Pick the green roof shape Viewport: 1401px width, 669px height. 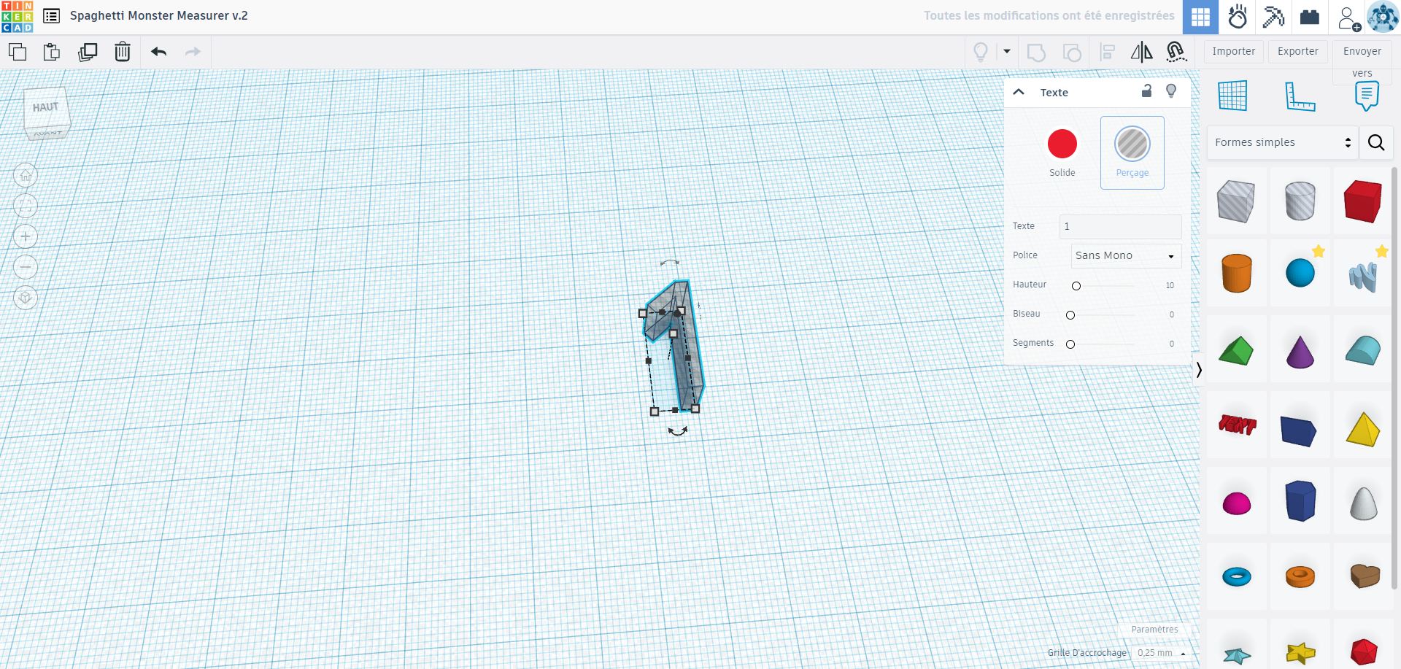pyautogui.click(x=1236, y=350)
